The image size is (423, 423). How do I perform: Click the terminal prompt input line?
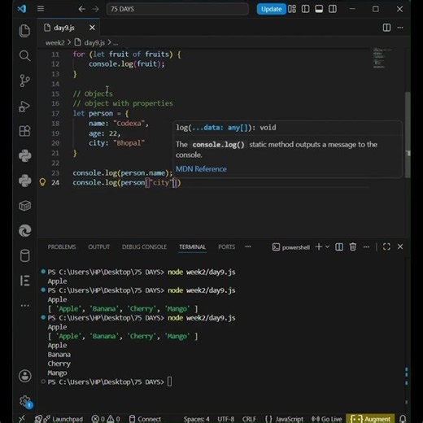(170, 382)
